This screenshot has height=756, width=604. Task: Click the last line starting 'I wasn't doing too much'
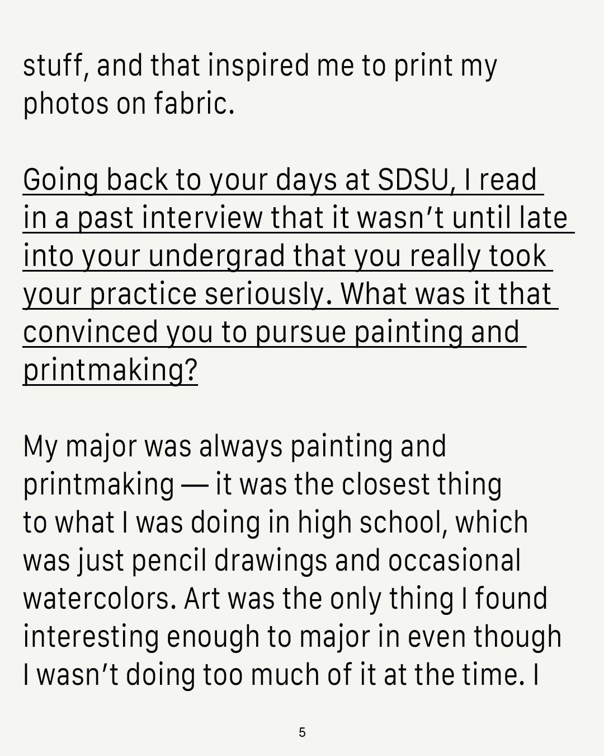tap(281, 675)
